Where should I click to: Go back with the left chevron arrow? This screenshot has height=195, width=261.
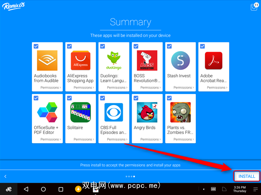point(5,176)
